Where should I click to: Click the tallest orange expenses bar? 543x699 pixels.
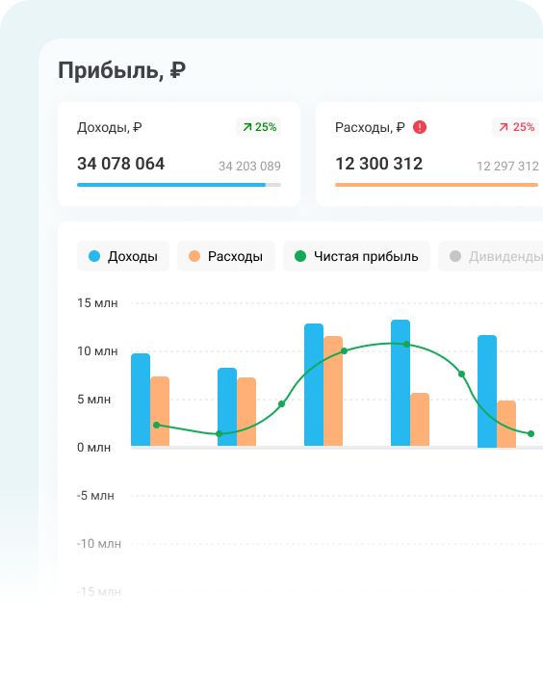tap(333, 391)
